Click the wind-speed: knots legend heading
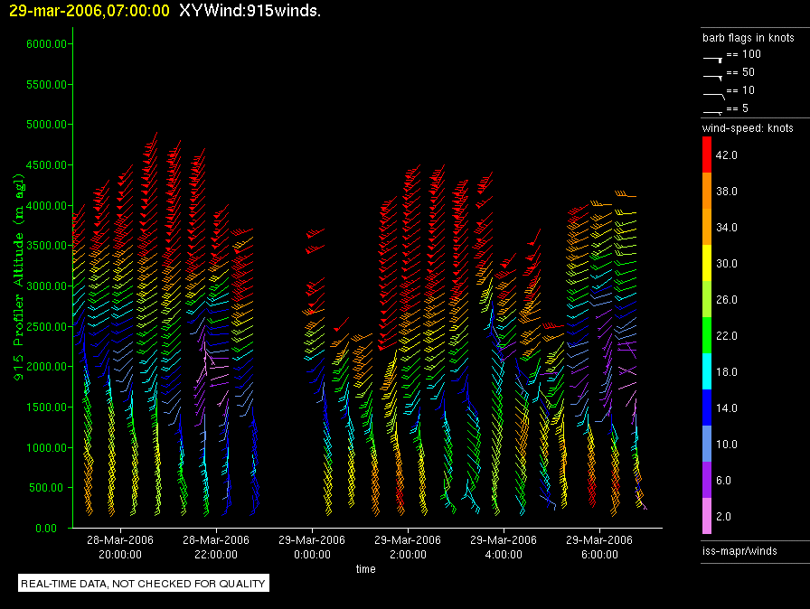 (748, 128)
